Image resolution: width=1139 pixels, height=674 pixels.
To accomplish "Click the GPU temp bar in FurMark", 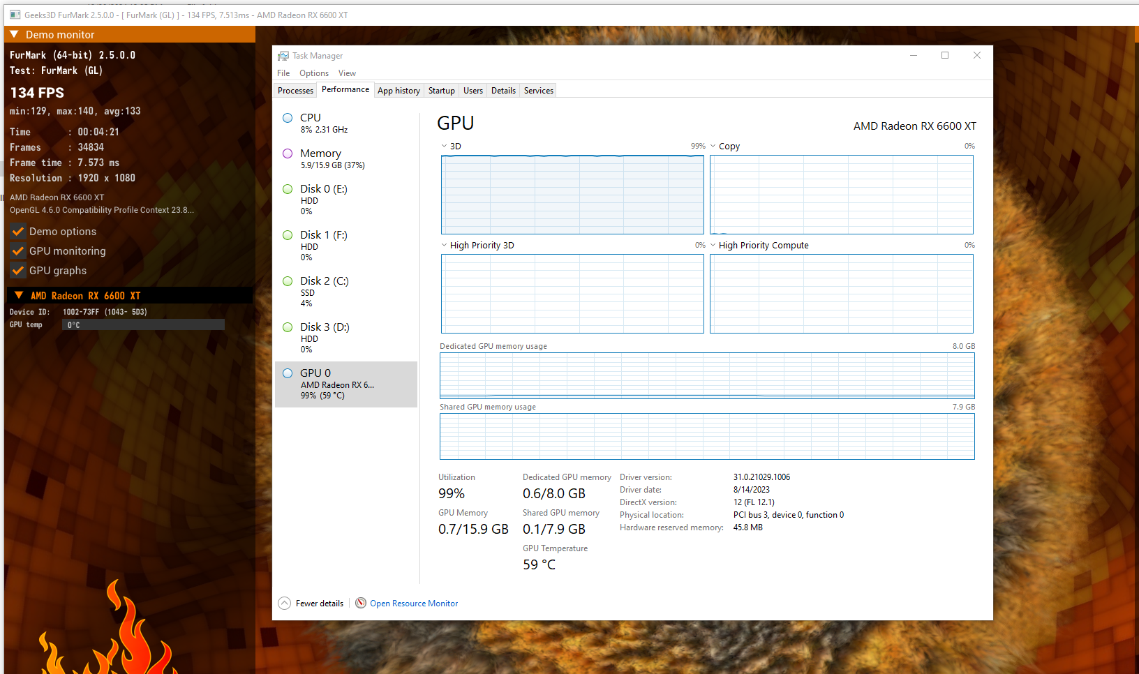I will 143,324.
